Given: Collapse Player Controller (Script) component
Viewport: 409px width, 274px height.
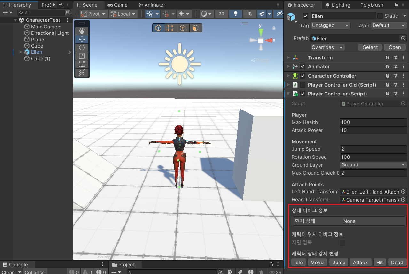Looking at the screenshot, I should (x=288, y=94).
